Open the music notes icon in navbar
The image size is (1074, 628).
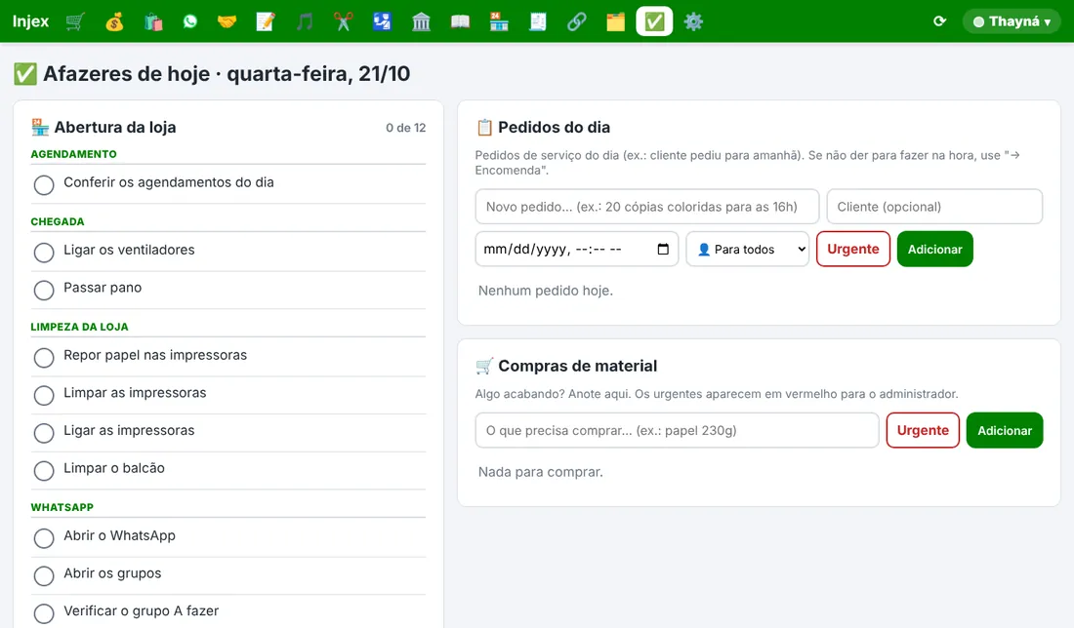(304, 21)
